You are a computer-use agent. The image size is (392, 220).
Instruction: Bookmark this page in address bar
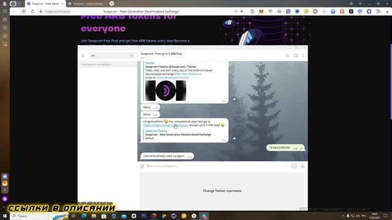[241, 12]
